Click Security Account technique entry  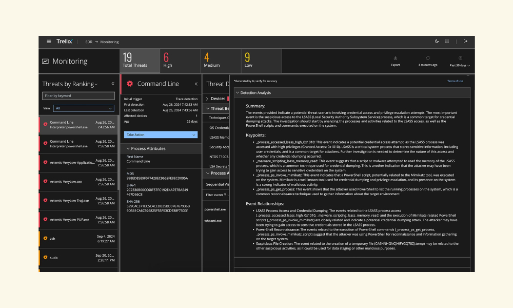click(x=219, y=147)
